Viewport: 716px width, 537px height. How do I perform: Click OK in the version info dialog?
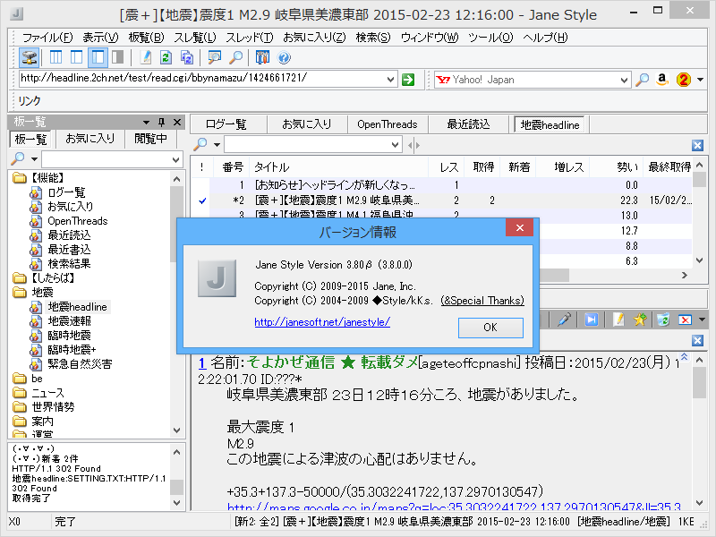(490, 327)
